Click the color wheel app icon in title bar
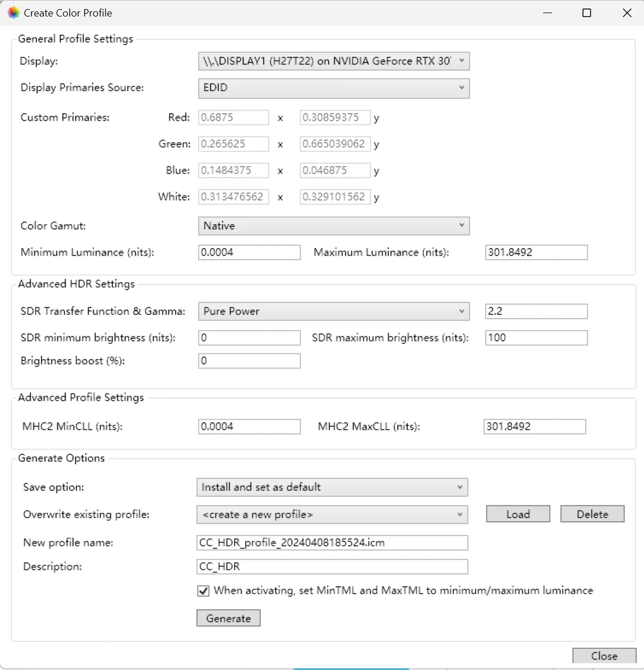The width and height of the screenshot is (644, 670). 13,13
